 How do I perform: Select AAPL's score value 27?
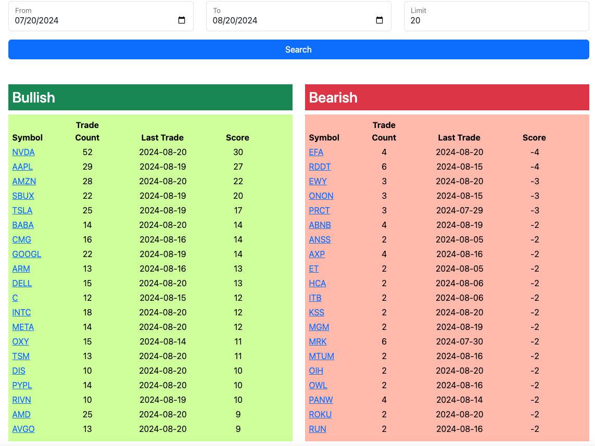pos(238,167)
